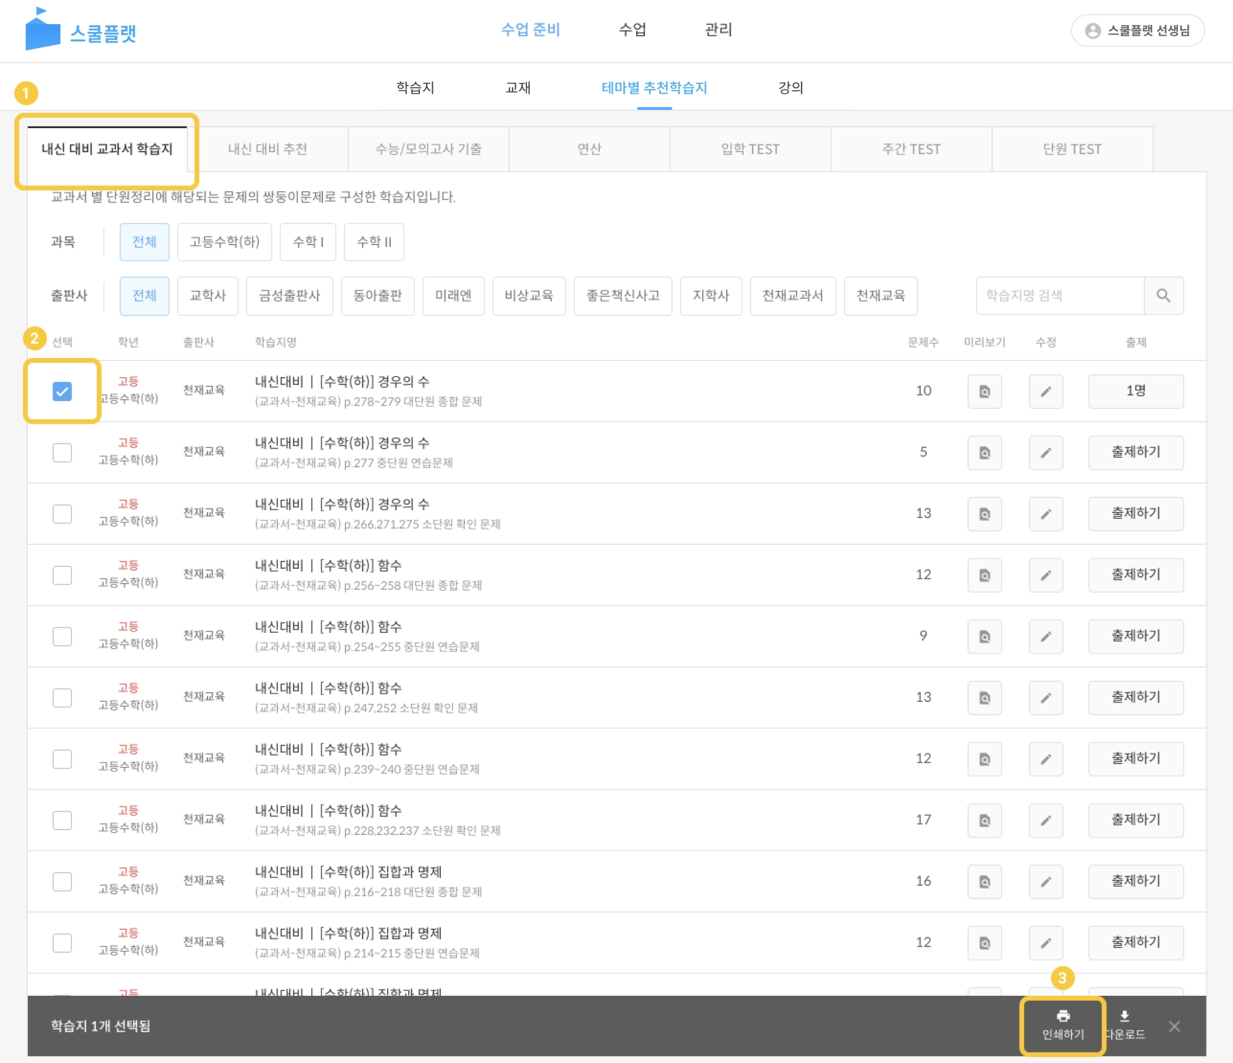
Task: Open 스쿨플랫 선생님 user profile
Action: (1138, 30)
